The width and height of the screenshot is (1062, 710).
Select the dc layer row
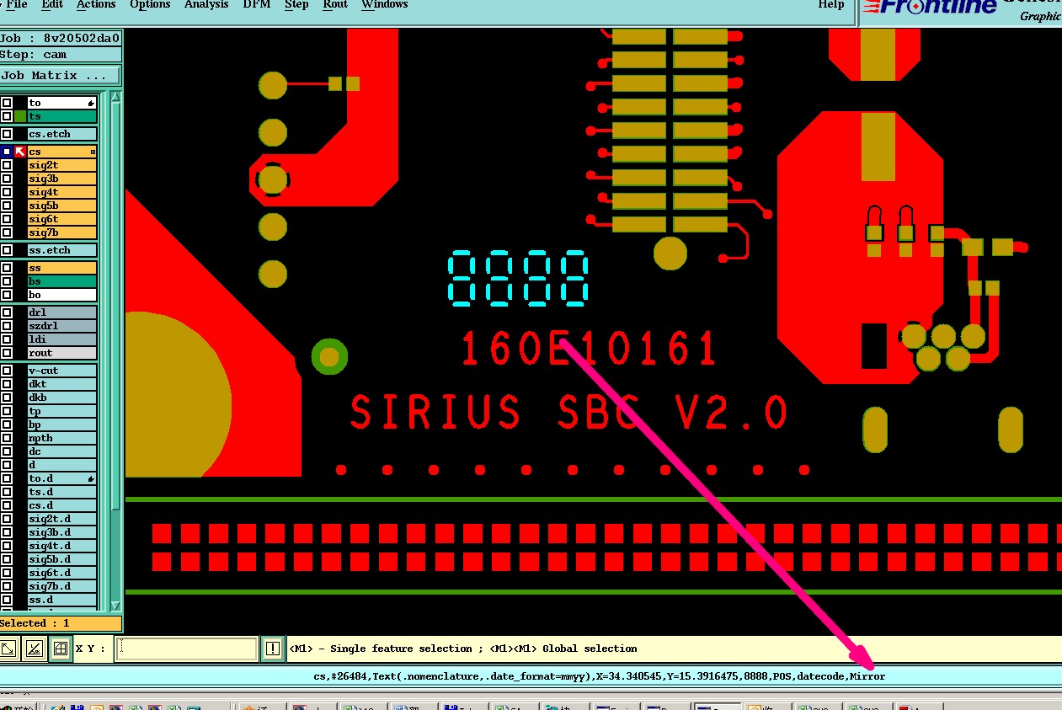[61, 451]
